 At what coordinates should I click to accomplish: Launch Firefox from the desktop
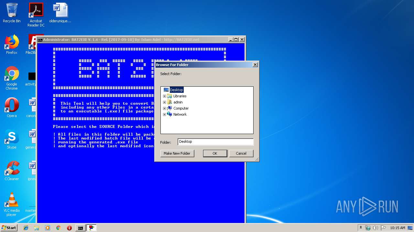coord(12,44)
